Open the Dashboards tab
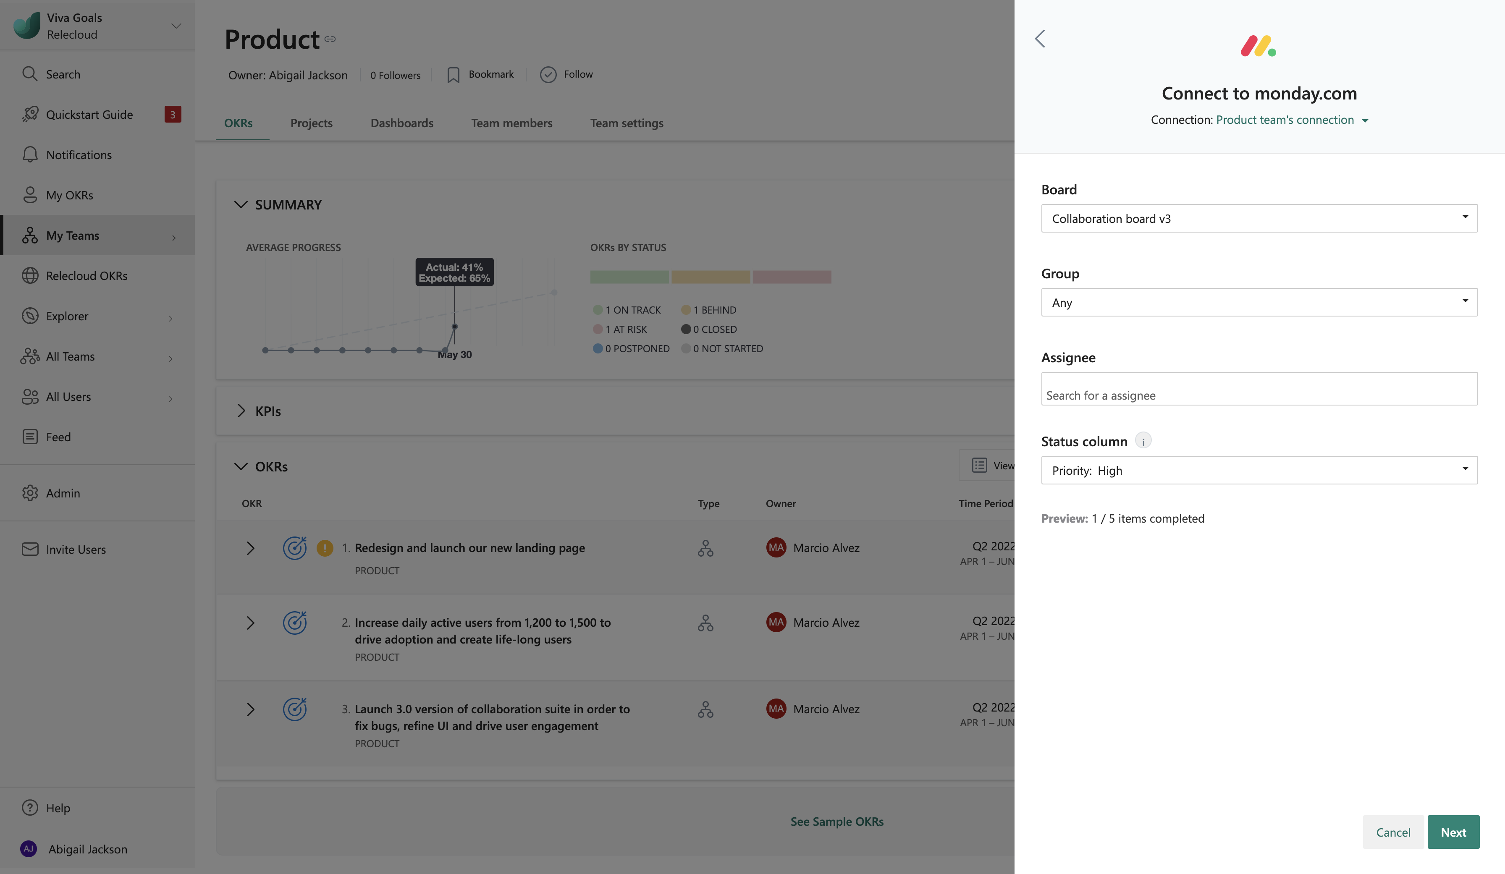This screenshot has height=874, width=1505. click(x=401, y=123)
